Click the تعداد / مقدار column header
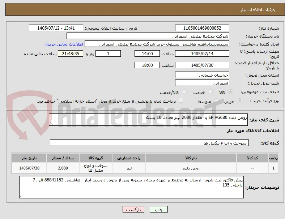 [x=63, y=158]
